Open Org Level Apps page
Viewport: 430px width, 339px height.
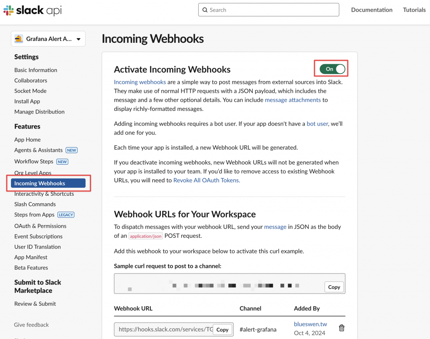point(33,173)
